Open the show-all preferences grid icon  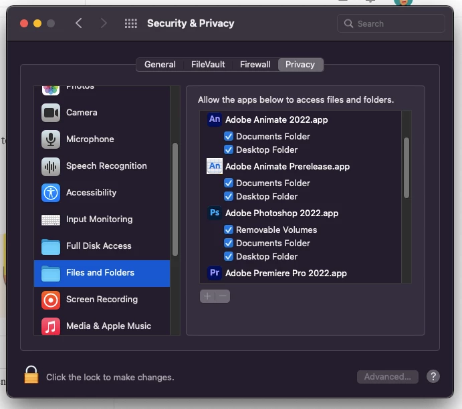(x=131, y=23)
